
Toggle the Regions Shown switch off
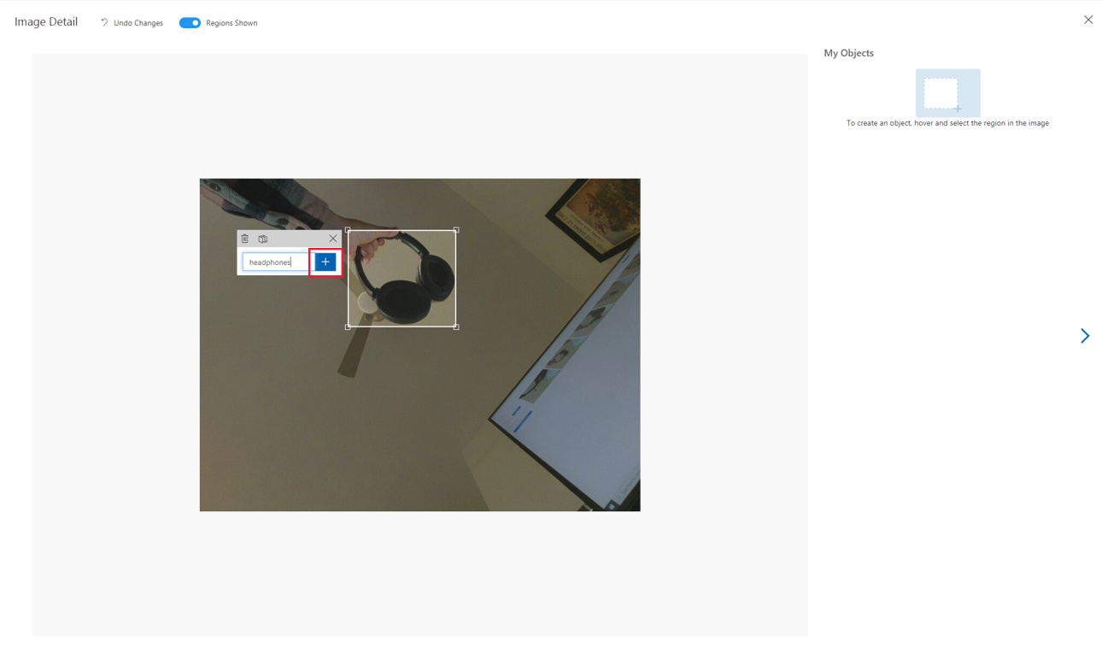click(x=190, y=23)
